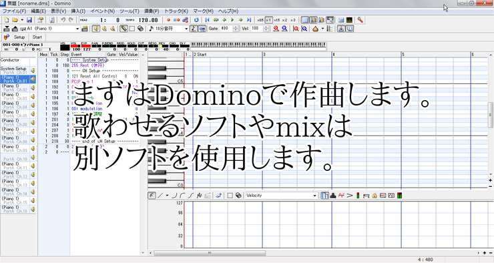Click the Vel/Value column header
494x263 pixels.
coord(128,55)
